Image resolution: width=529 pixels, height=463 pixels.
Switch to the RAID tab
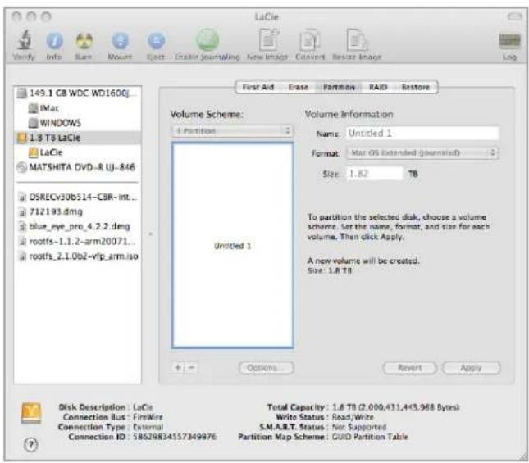(x=377, y=87)
